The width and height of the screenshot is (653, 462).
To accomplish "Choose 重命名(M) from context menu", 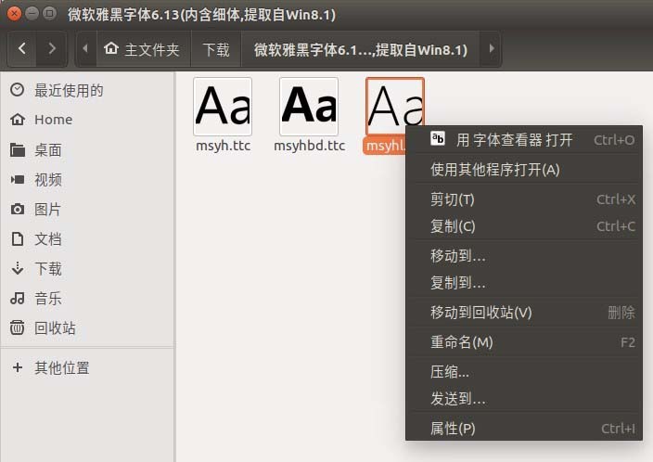I will (524, 342).
